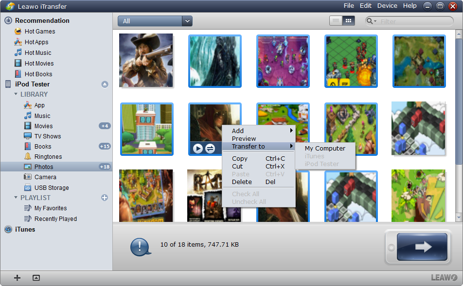Select the tall building city thumbnail

click(147, 129)
